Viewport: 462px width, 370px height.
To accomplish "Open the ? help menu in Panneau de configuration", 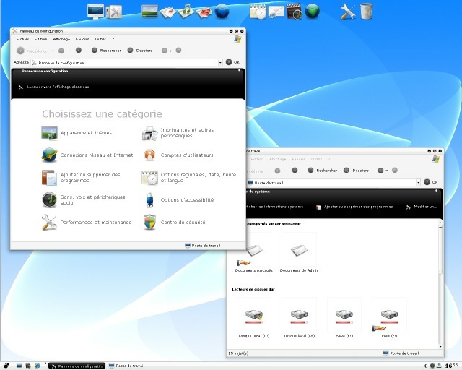I will coord(113,39).
